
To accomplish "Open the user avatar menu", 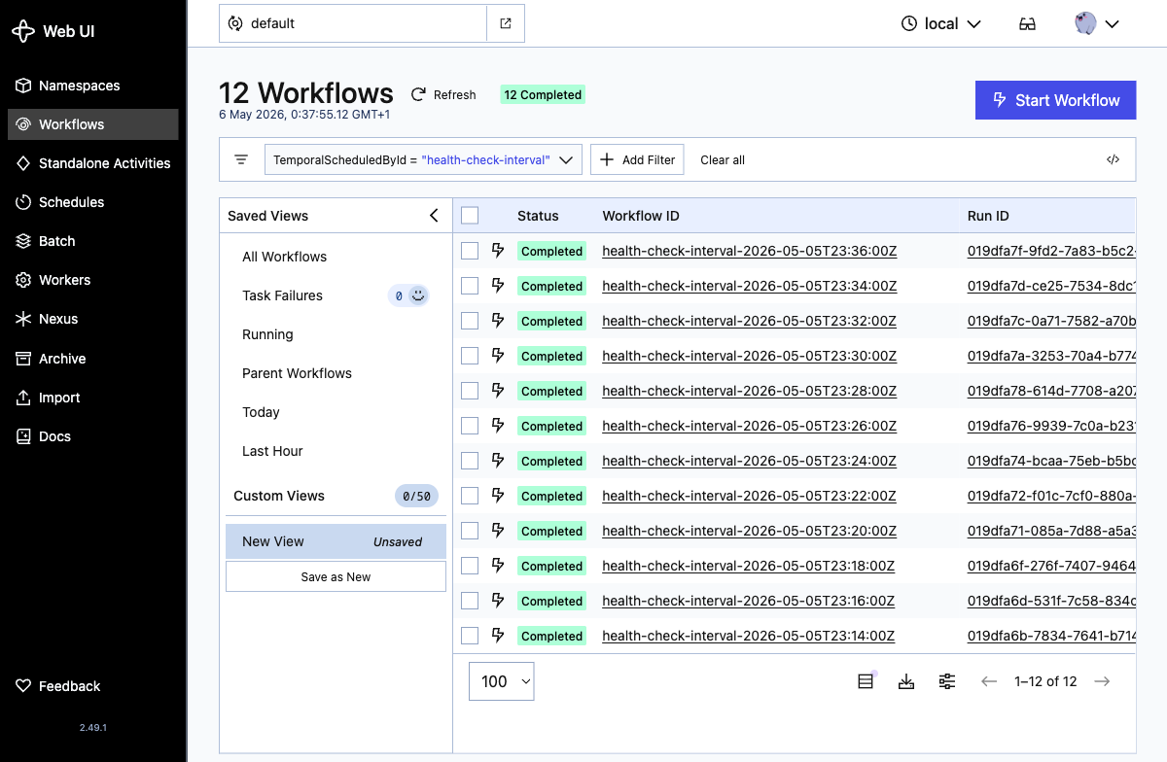I will pyautogui.click(x=1098, y=23).
